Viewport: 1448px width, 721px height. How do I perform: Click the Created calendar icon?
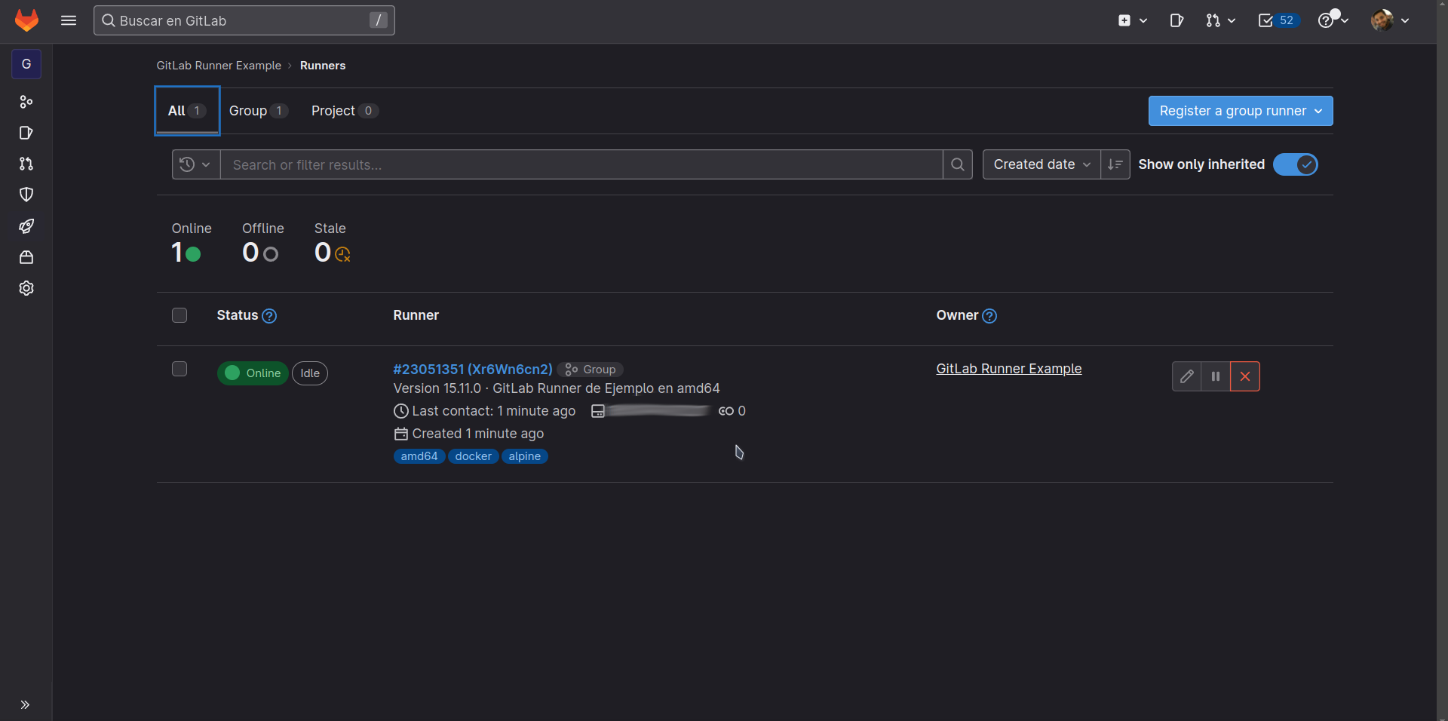tap(401, 434)
